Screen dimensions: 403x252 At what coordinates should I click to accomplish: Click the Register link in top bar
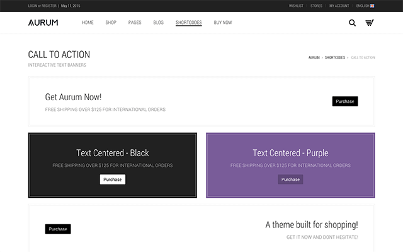point(50,6)
